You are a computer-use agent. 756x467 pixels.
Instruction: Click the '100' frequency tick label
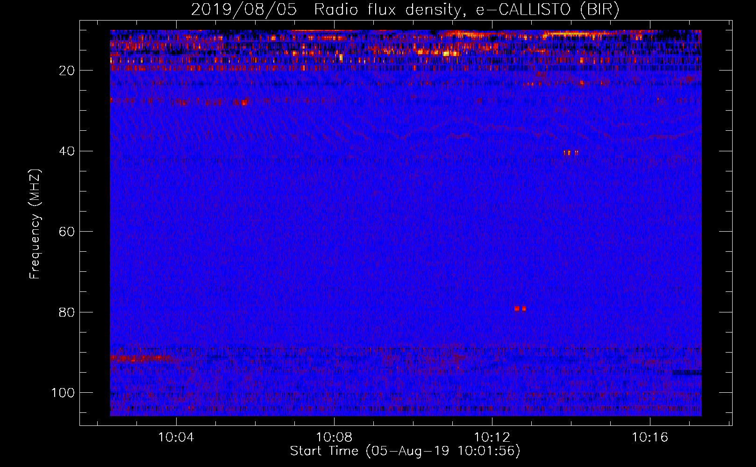coord(63,393)
